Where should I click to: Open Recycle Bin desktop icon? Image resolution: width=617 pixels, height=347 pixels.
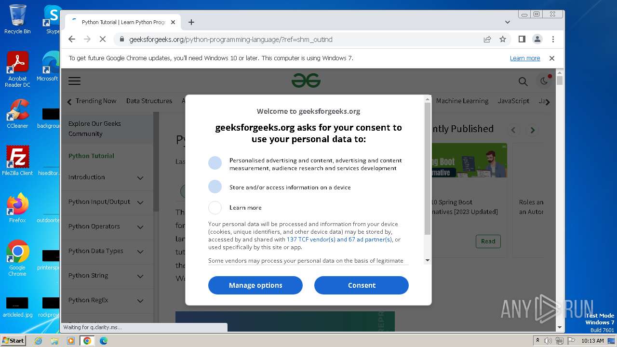point(17,19)
